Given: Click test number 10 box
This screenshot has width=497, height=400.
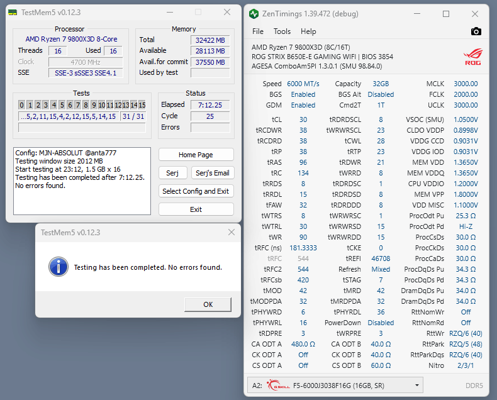Looking at the screenshot, I should tap(102, 105).
